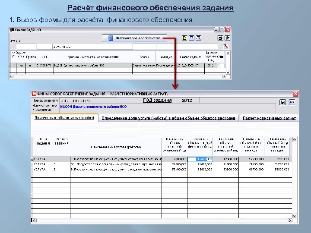
Task: Click the 21400,000 value cell
Action: pyautogui.click(x=200, y=164)
